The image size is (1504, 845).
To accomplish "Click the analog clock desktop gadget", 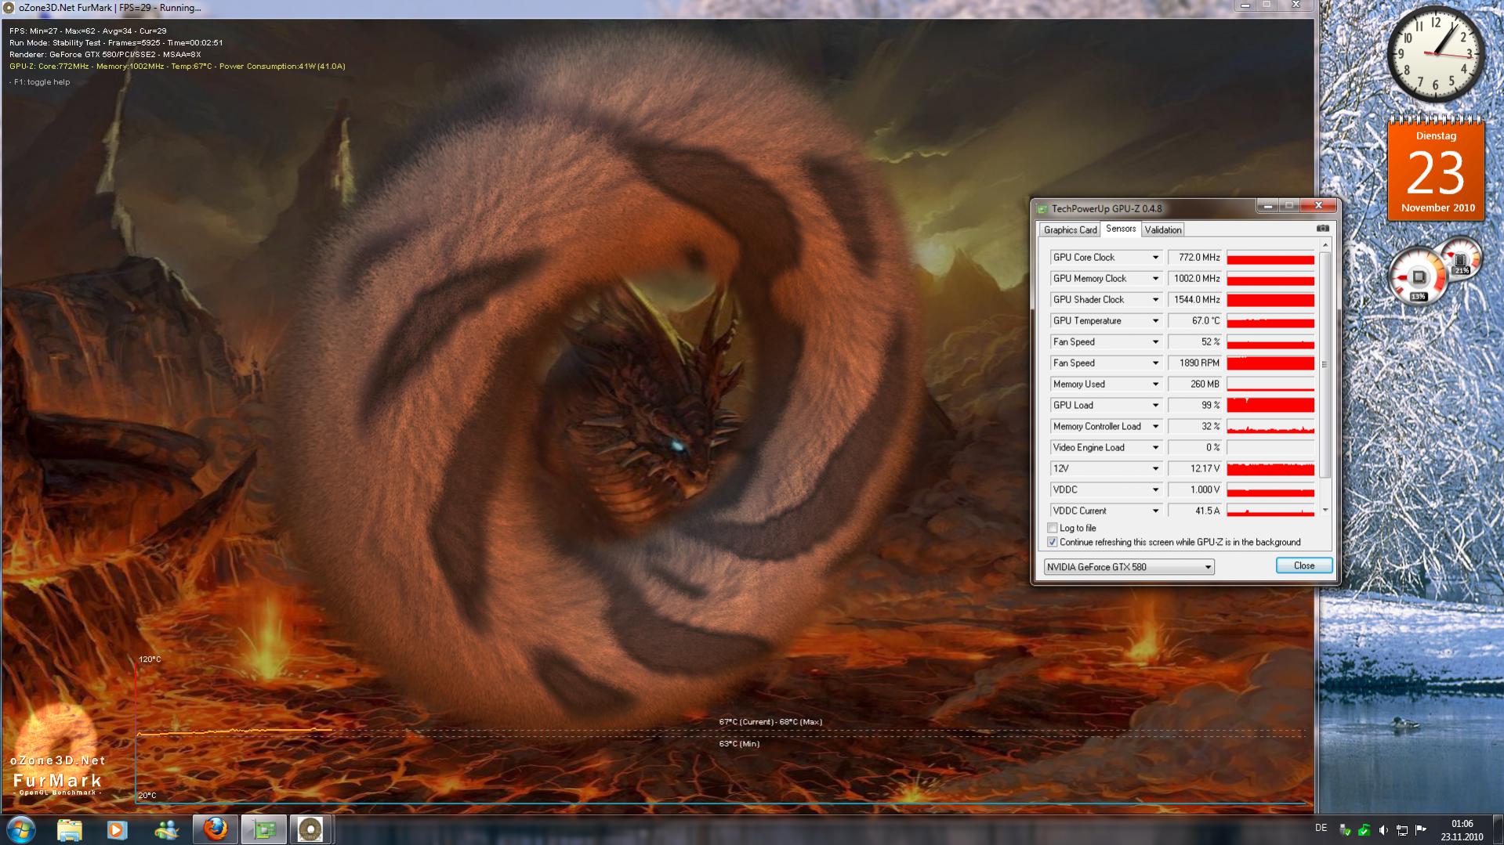I will (1436, 53).
